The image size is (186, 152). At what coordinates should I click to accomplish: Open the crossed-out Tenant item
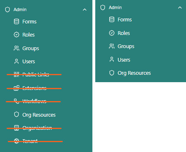coord(30,141)
